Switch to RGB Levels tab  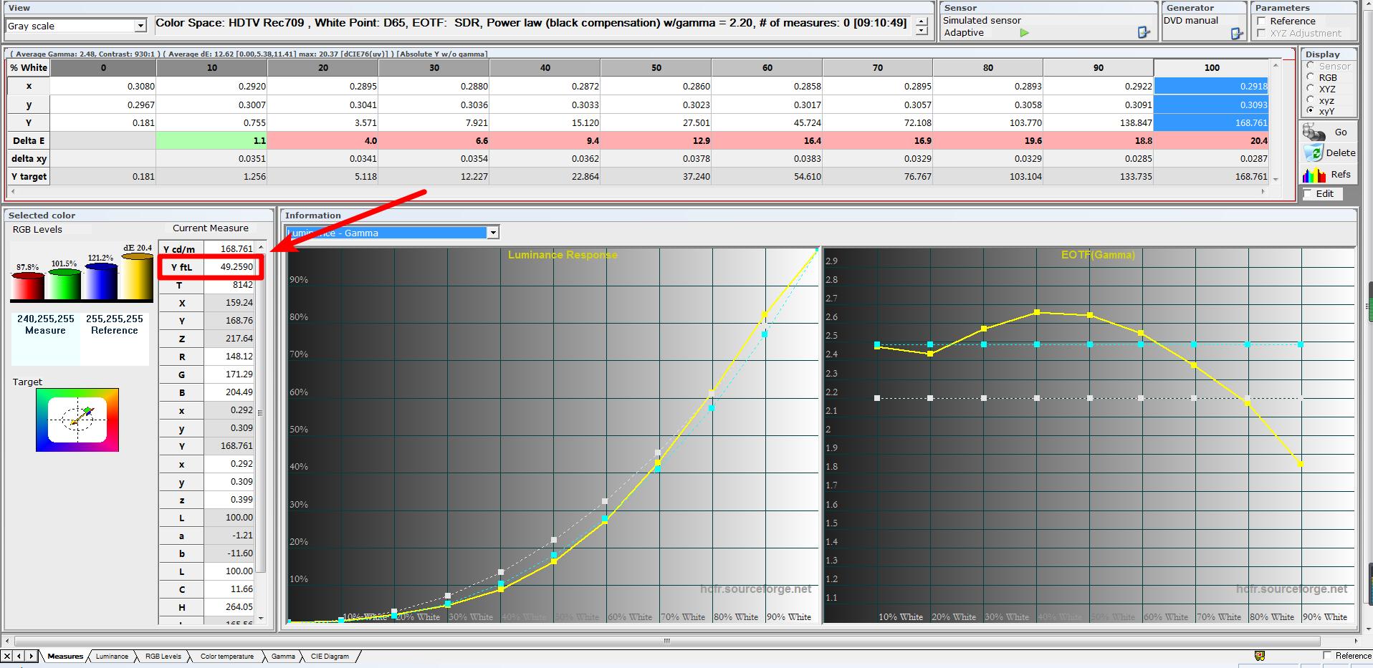tap(163, 656)
